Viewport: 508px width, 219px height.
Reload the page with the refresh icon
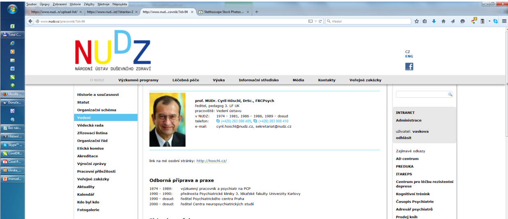pyautogui.click(x=320, y=21)
